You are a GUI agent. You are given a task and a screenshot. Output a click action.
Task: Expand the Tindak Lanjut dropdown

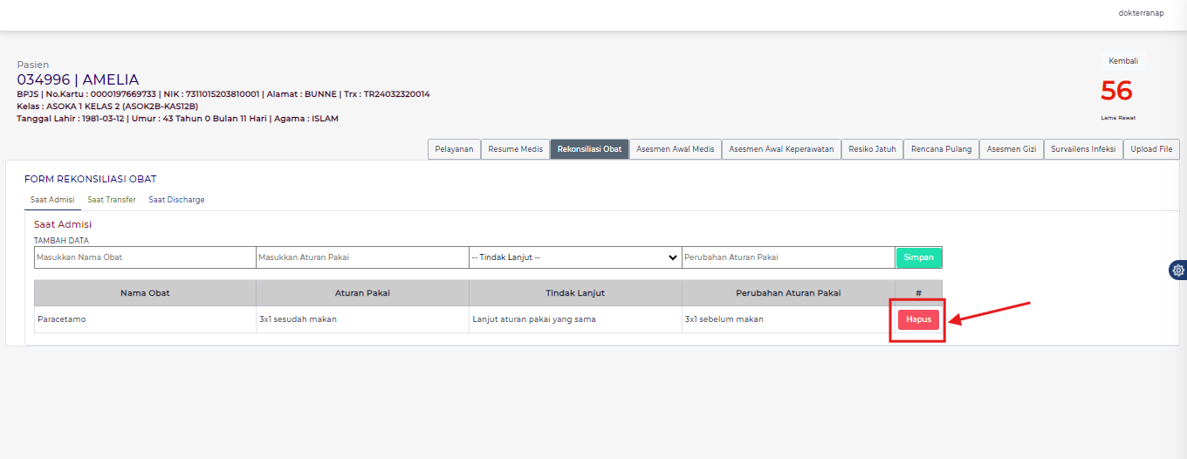[575, 257]
